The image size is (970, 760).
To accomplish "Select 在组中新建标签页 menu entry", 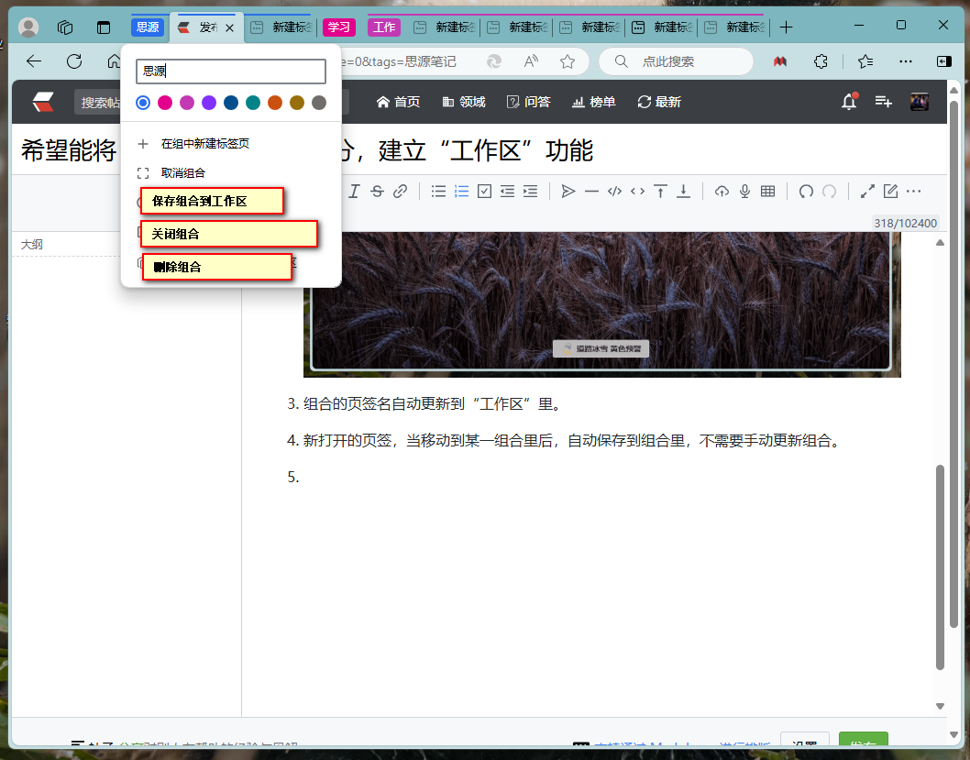I will pyautogui.click(x=205, y=144).
